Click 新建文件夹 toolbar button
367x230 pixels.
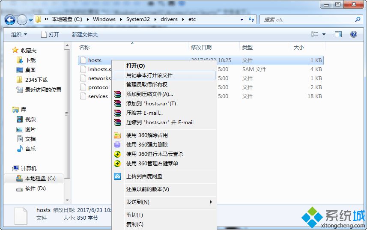(84, 35)
